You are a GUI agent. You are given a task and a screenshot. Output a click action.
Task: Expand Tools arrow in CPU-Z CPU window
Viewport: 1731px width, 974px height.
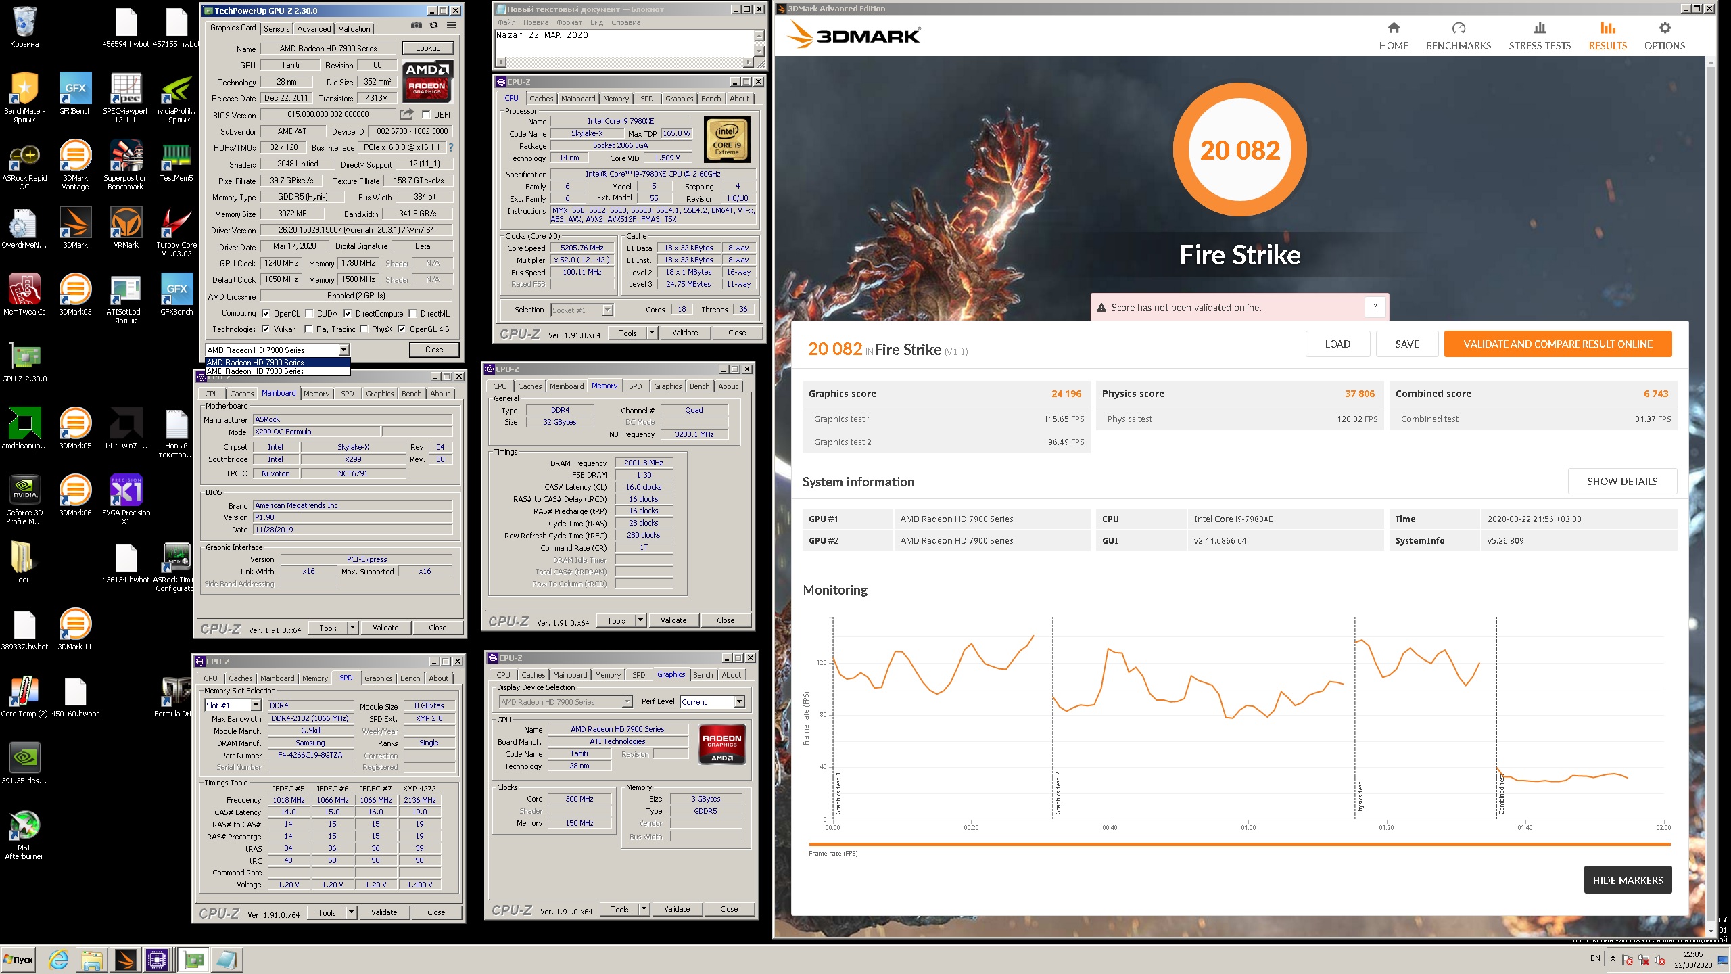click(x=652, y=333)
